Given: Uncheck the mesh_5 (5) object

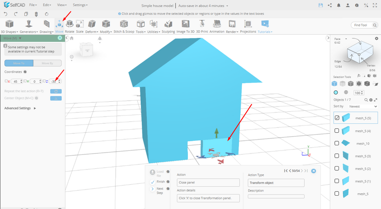Looking at the screenshot, I should (x=337, y=118).
